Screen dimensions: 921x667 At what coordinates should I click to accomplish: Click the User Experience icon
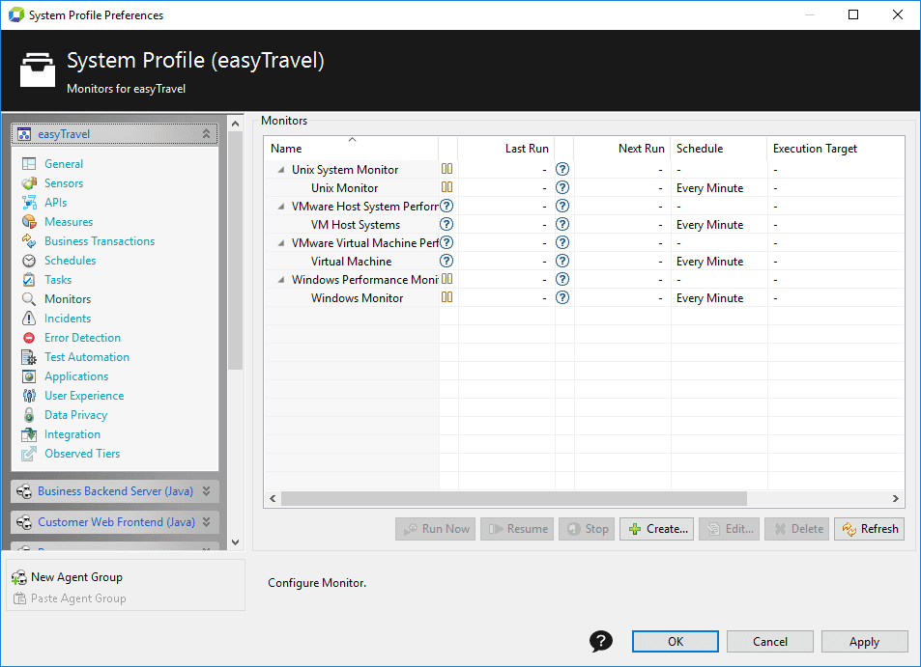29,396
